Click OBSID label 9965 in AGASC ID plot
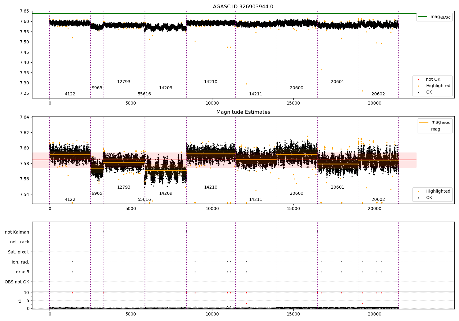The width and height of the screenshot is (459, 321). tap(97, 88)
